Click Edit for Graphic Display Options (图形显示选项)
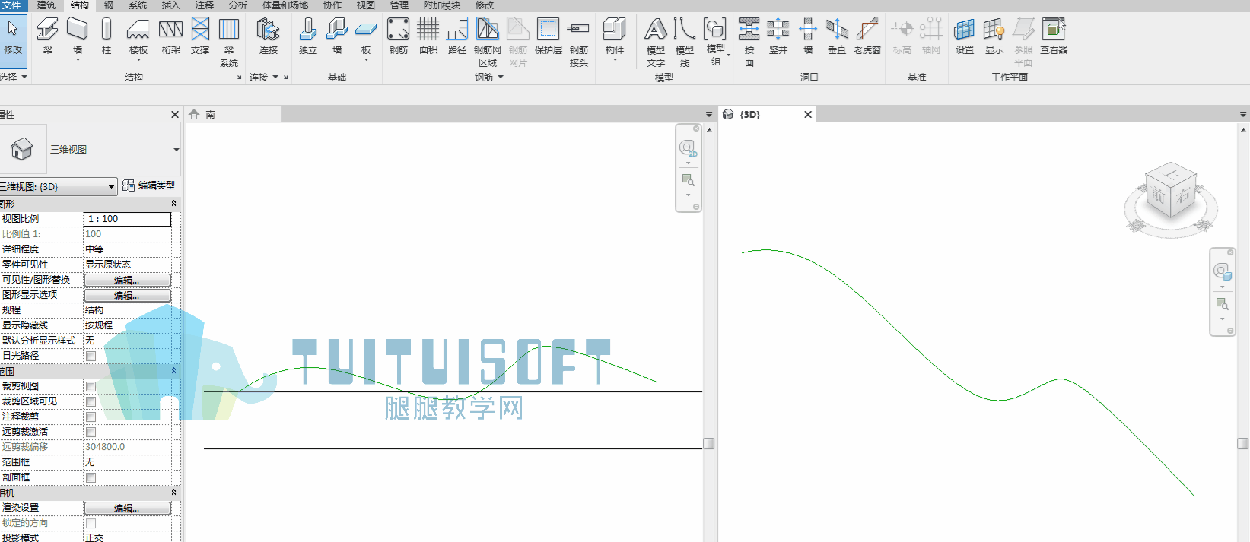The image size is (1250, 542). (x=127, y=295)
